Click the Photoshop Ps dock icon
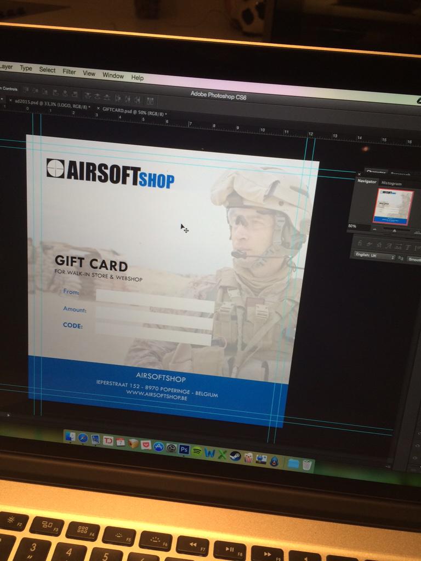Viewport: 421px width, 561px height. pos(184,449)
